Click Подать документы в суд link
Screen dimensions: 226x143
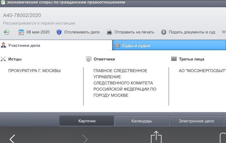point(192,32)
